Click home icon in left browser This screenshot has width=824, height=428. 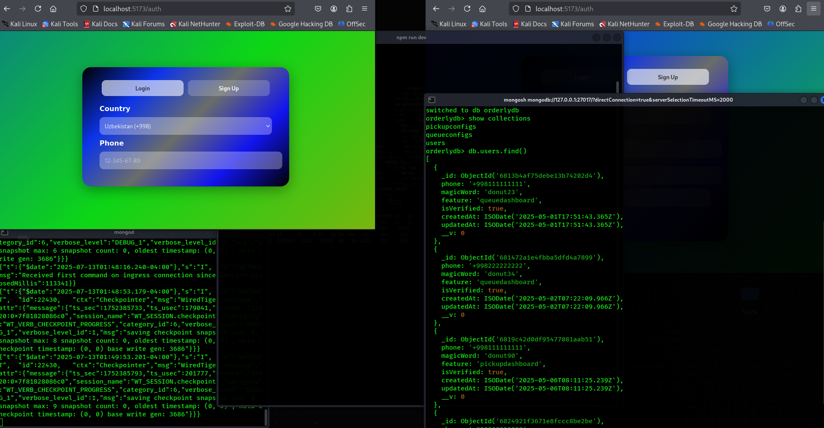click(53, 9)
